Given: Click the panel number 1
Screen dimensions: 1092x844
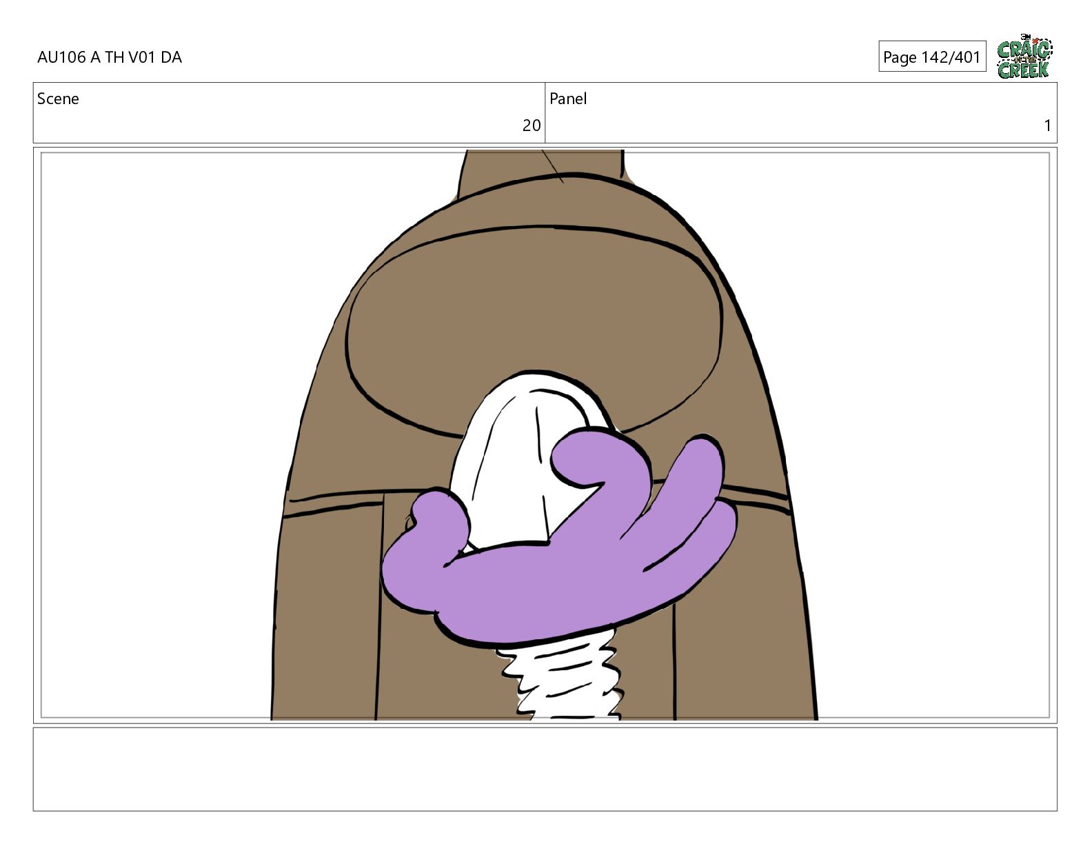Looking at the screenshot, I should pos(1047,125).
